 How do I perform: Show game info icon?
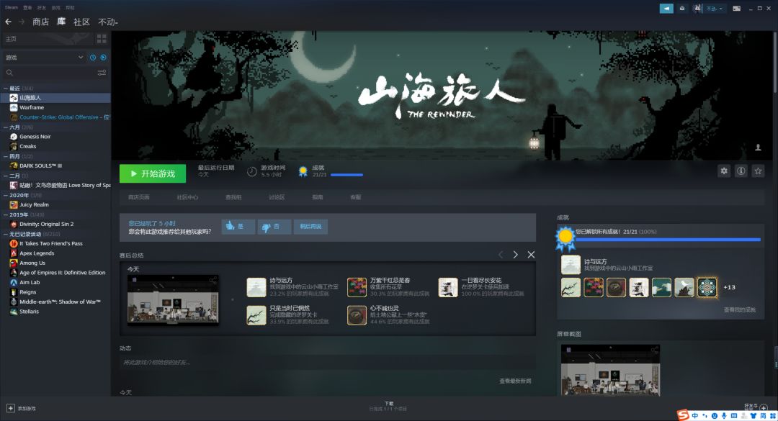(741, 171)
